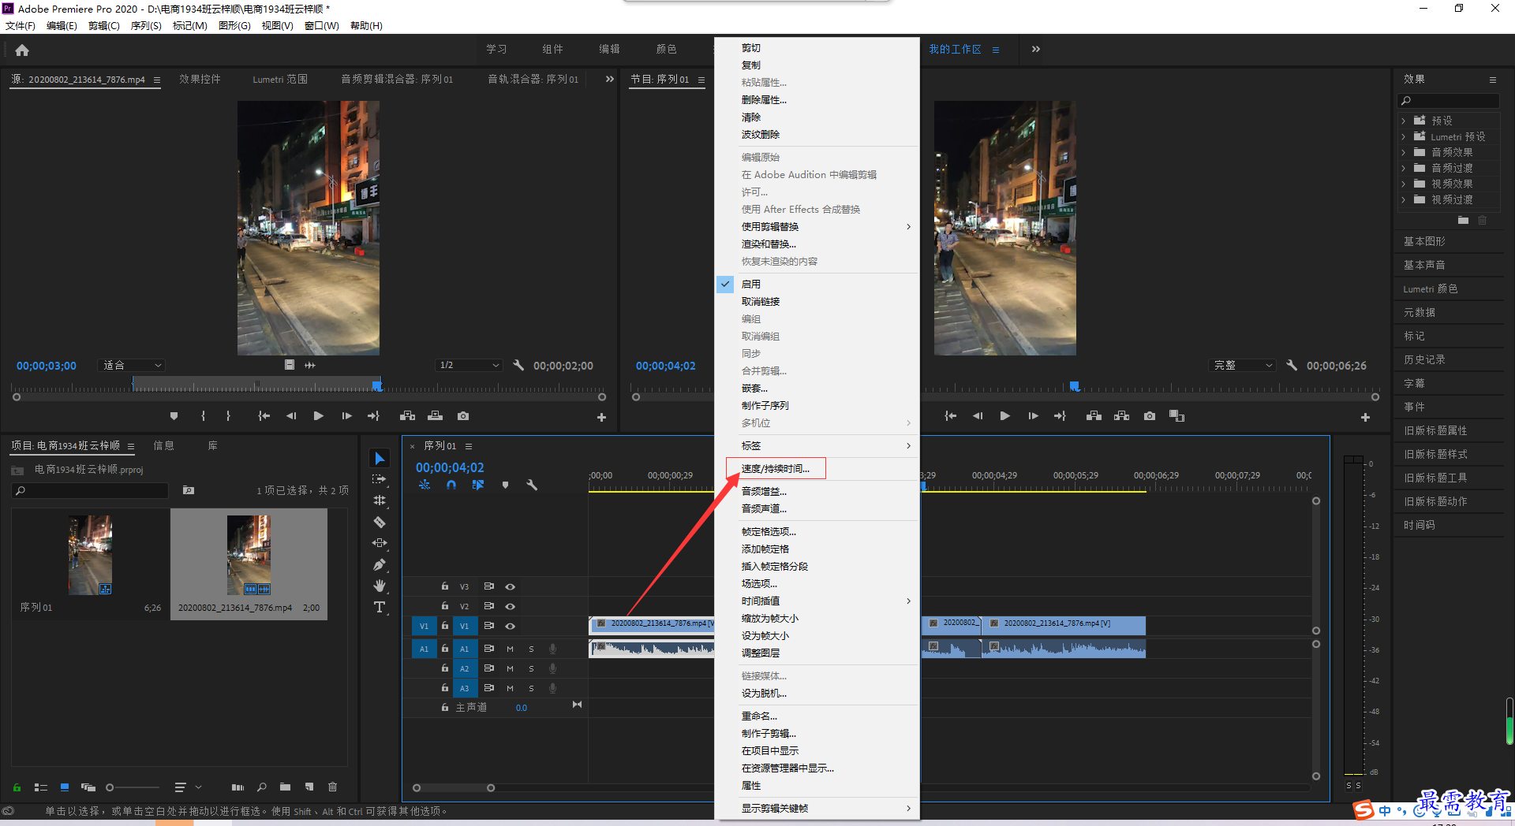Viewport: 1515px width, 826px height.
Task: Open source monitor 1/2 resolution dropdown
Action: click(x=469, y=365)
